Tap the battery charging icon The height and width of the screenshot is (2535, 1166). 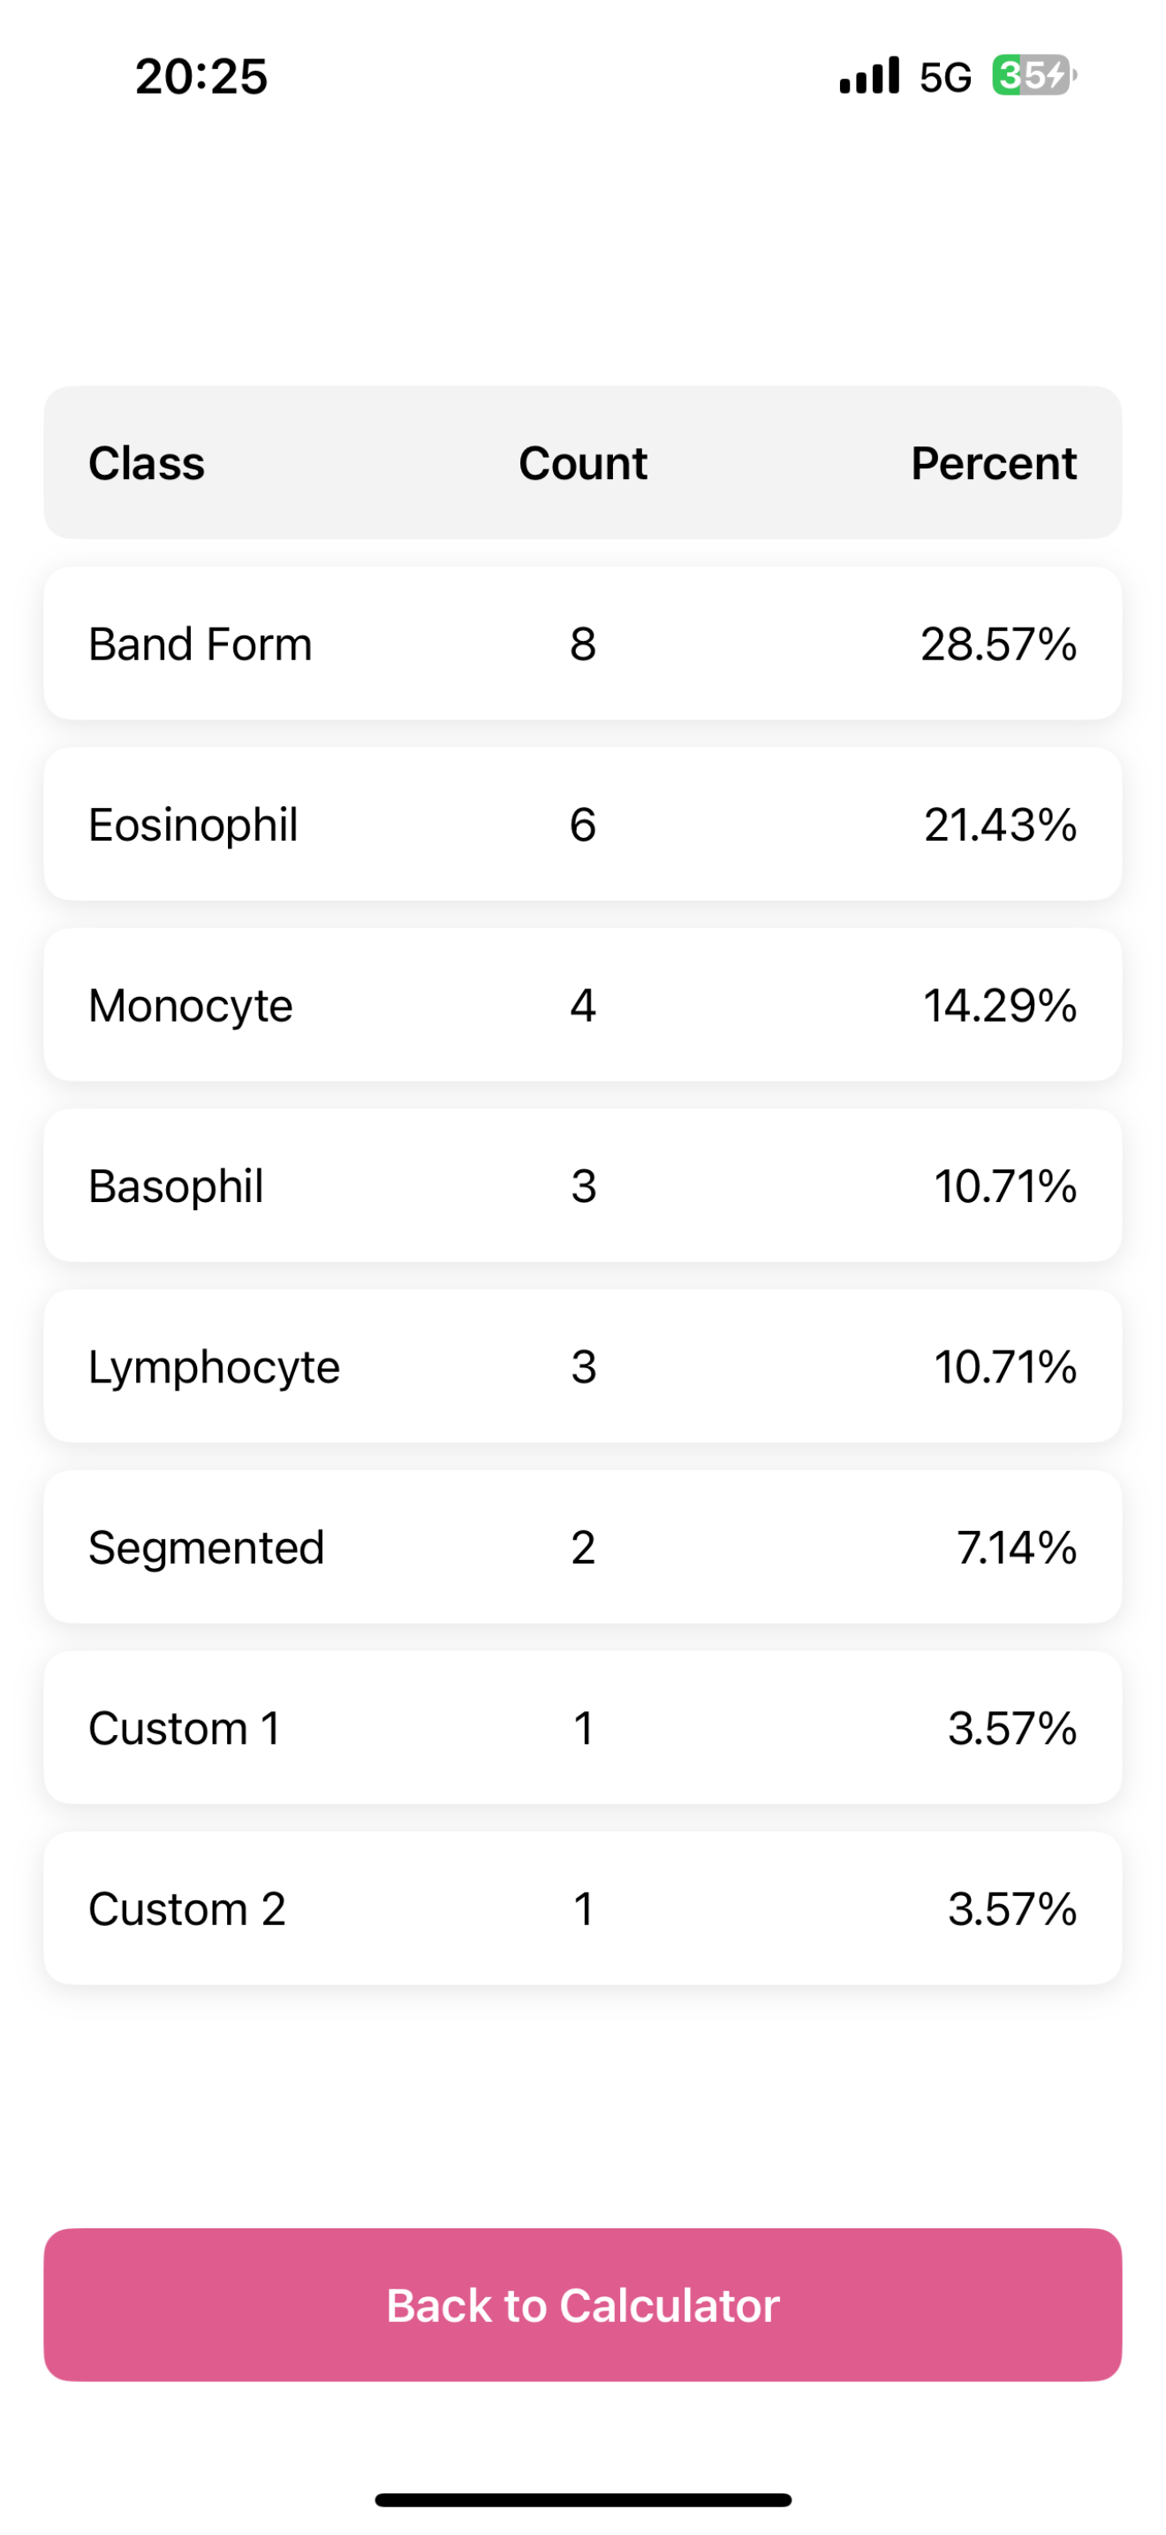tap(1034, 76)
